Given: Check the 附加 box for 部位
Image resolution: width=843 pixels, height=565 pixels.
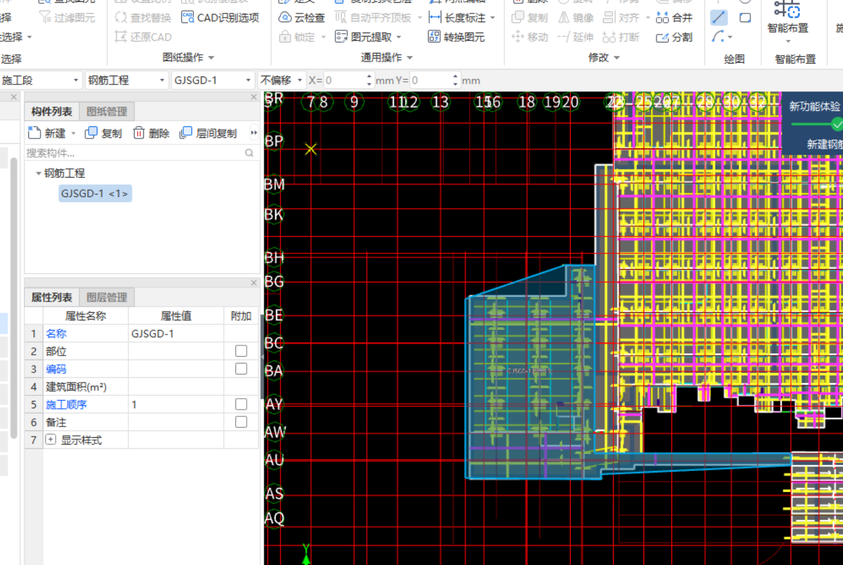Looking at the screenshot, I should click(241, 351).
